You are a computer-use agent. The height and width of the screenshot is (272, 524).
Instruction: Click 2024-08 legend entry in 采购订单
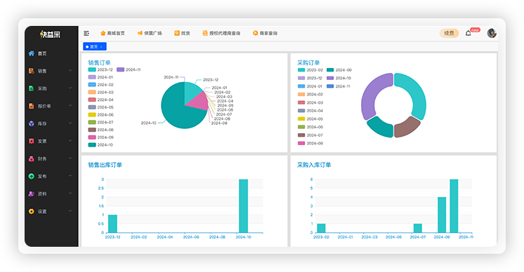[310, 143]
